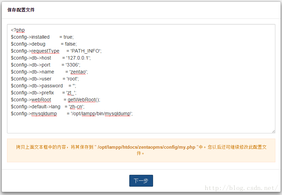282x195 pixels.
Task: Click the db->host '127.0.0.1' line
Action: tap(51, 58)
